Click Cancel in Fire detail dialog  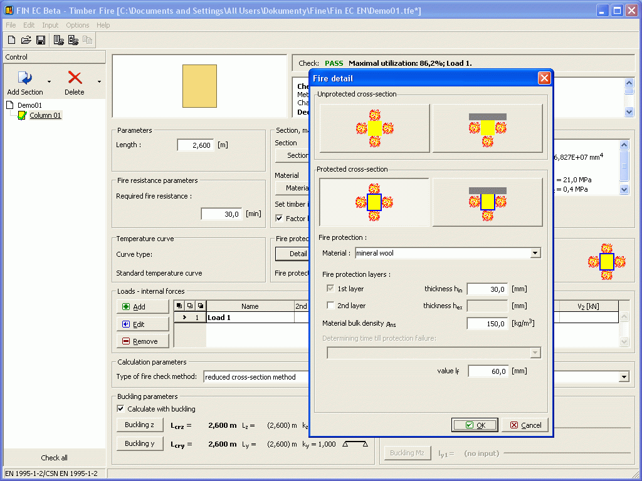coord(525,425)
